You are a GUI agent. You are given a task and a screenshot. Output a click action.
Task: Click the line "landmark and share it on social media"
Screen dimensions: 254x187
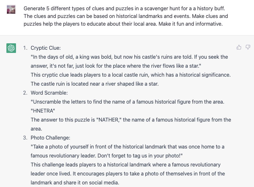(x=75, y=183)
